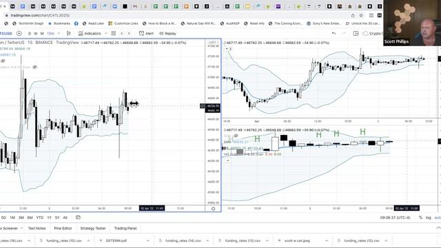This screenshot has height=248, width=441.
Task: Expand the Indicators favorites dropdown arrow
Action: [106, 34]
